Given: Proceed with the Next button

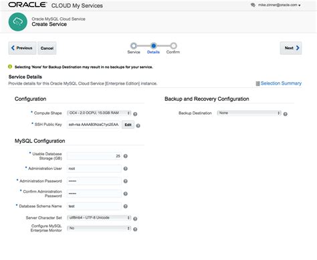Looking at the screenshot, I should [291, 48].
